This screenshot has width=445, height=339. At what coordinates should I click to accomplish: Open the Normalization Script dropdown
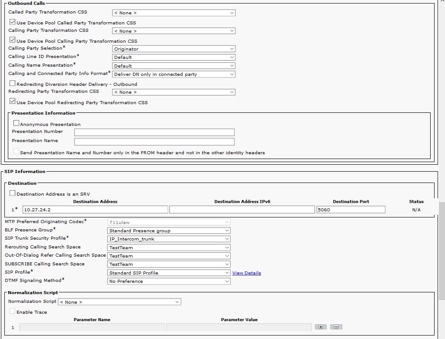click(119, 302)
